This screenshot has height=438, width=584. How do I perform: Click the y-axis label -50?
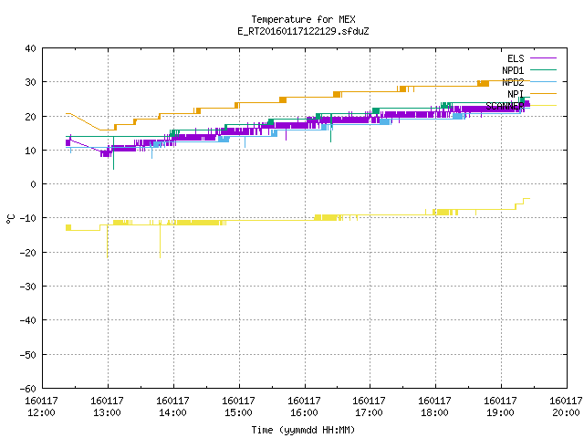[28, 355]
